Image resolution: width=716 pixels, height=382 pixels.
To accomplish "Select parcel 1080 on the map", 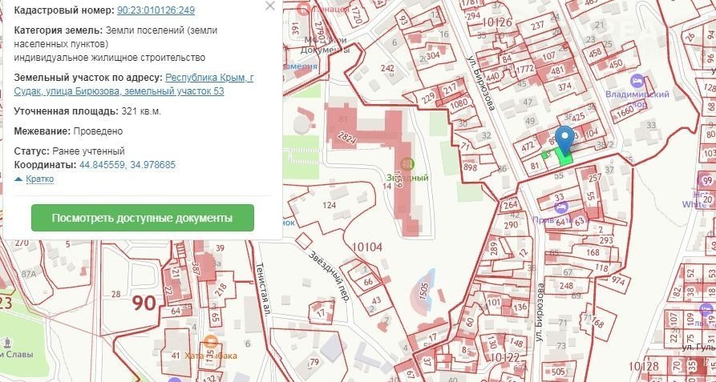I will click(459, 103).
